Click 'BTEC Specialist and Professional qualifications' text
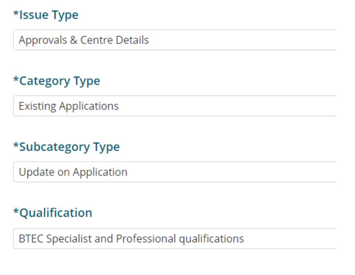 tap(131, 239)
